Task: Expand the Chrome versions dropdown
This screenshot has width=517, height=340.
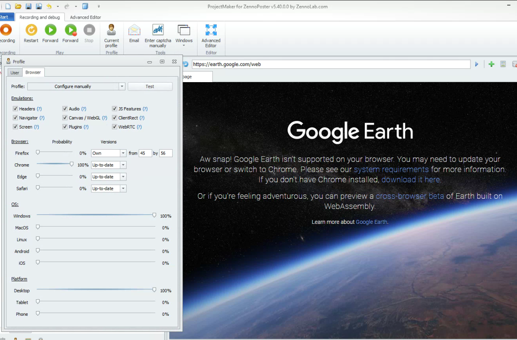Action: pyautogui.click(x=123, y=165)
